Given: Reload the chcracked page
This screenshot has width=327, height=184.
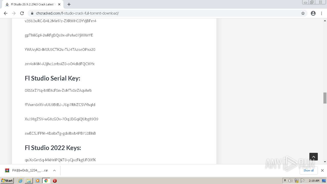Looking at the screenshot, I should pos(22,13).
